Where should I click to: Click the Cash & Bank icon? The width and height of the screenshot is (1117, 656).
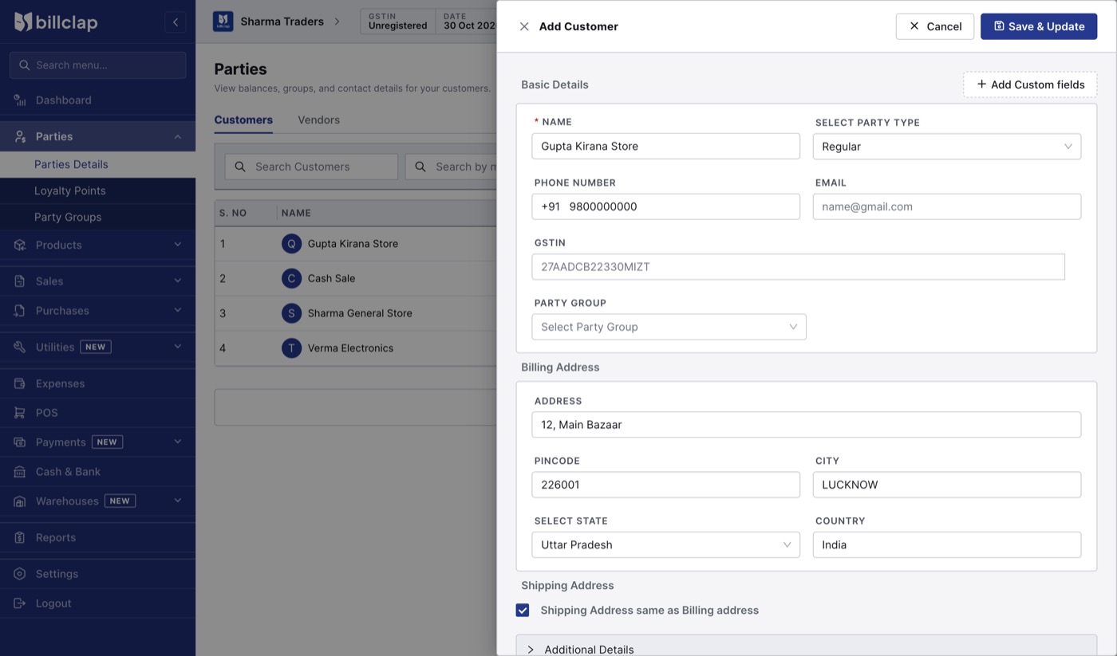coord(20,471)
